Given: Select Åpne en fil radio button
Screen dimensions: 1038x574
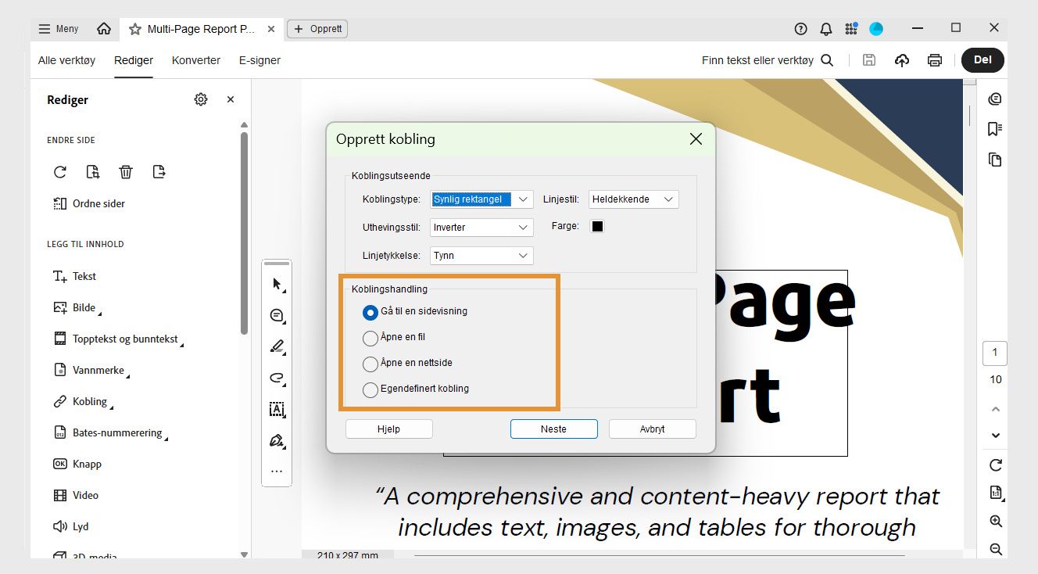Looking at the screenshot, I should [x=370, y=338].
